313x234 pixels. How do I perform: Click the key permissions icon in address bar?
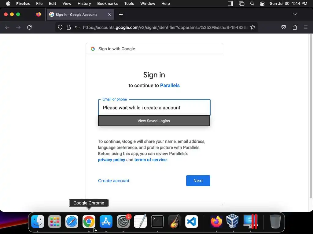[x=77, y=27]
